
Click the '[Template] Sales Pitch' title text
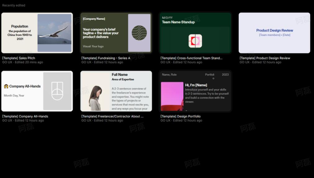tap(19, 58)
